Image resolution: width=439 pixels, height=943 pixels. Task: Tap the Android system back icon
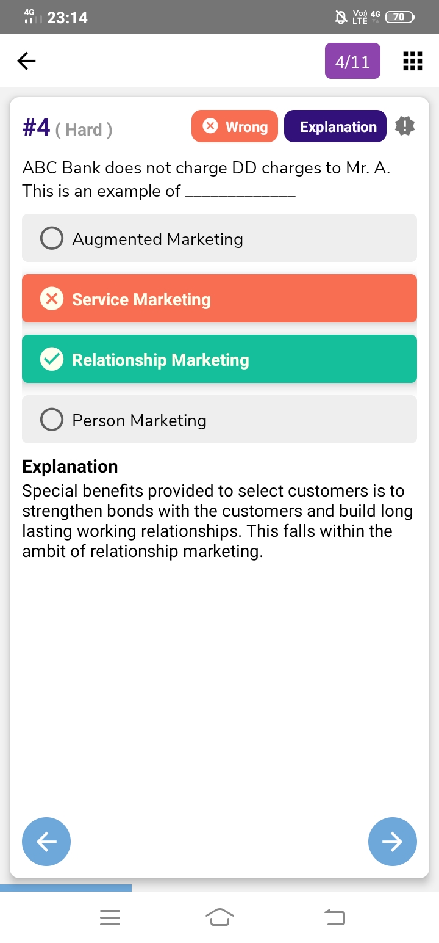click(334, 916)
